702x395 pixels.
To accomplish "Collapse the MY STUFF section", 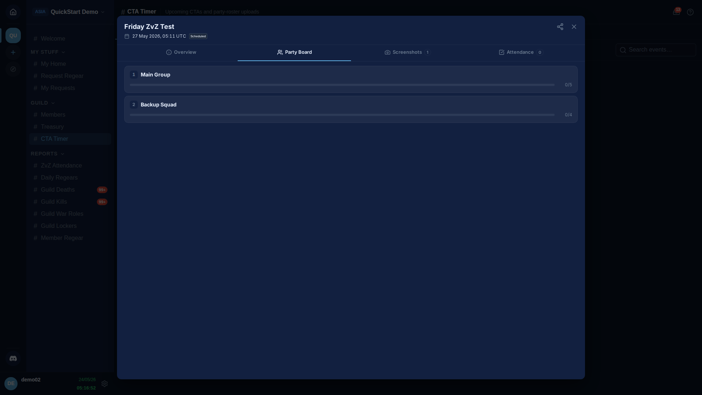I will [x=48, y=52].
